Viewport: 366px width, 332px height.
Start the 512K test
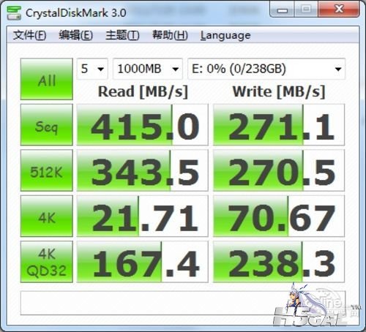coord(47,170)
